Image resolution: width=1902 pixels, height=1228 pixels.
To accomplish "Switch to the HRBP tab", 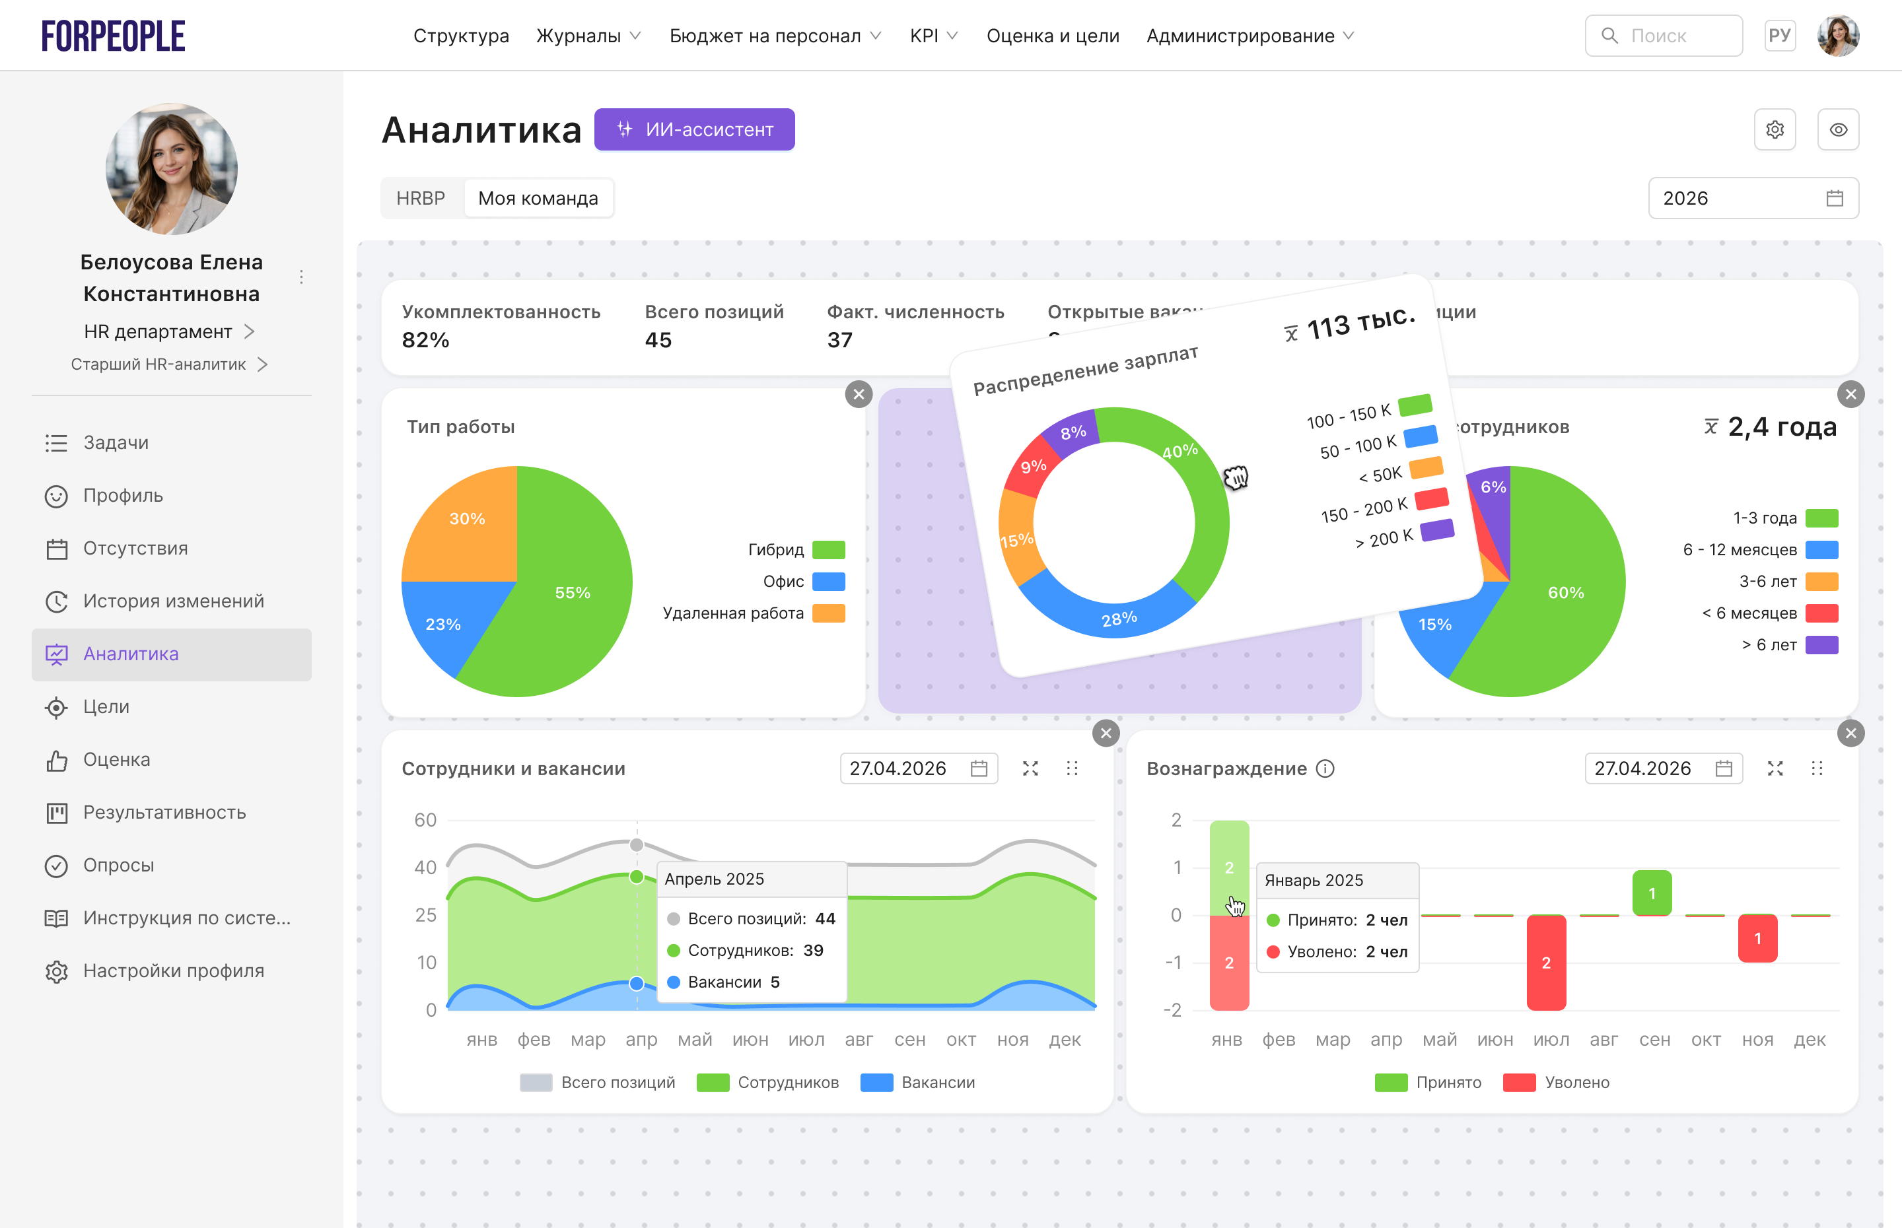I will (420, 198).
